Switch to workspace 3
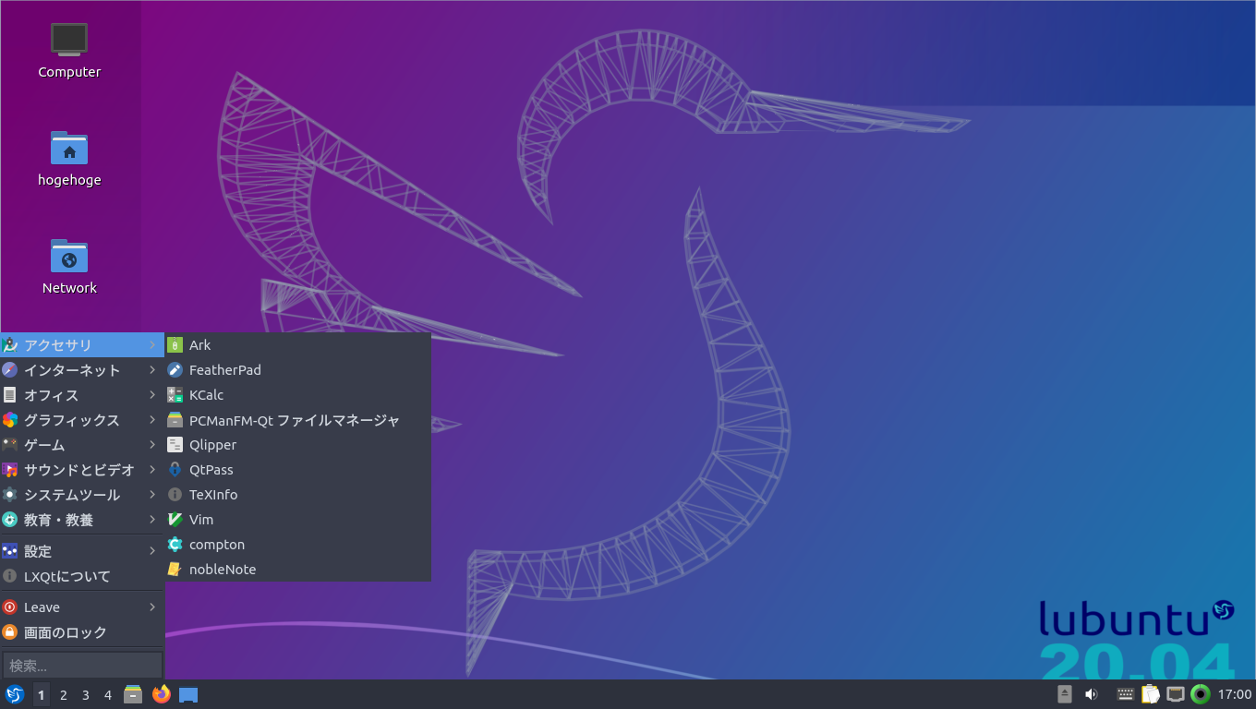Screen dimensions: 1256x709 (x=86, y=694)
